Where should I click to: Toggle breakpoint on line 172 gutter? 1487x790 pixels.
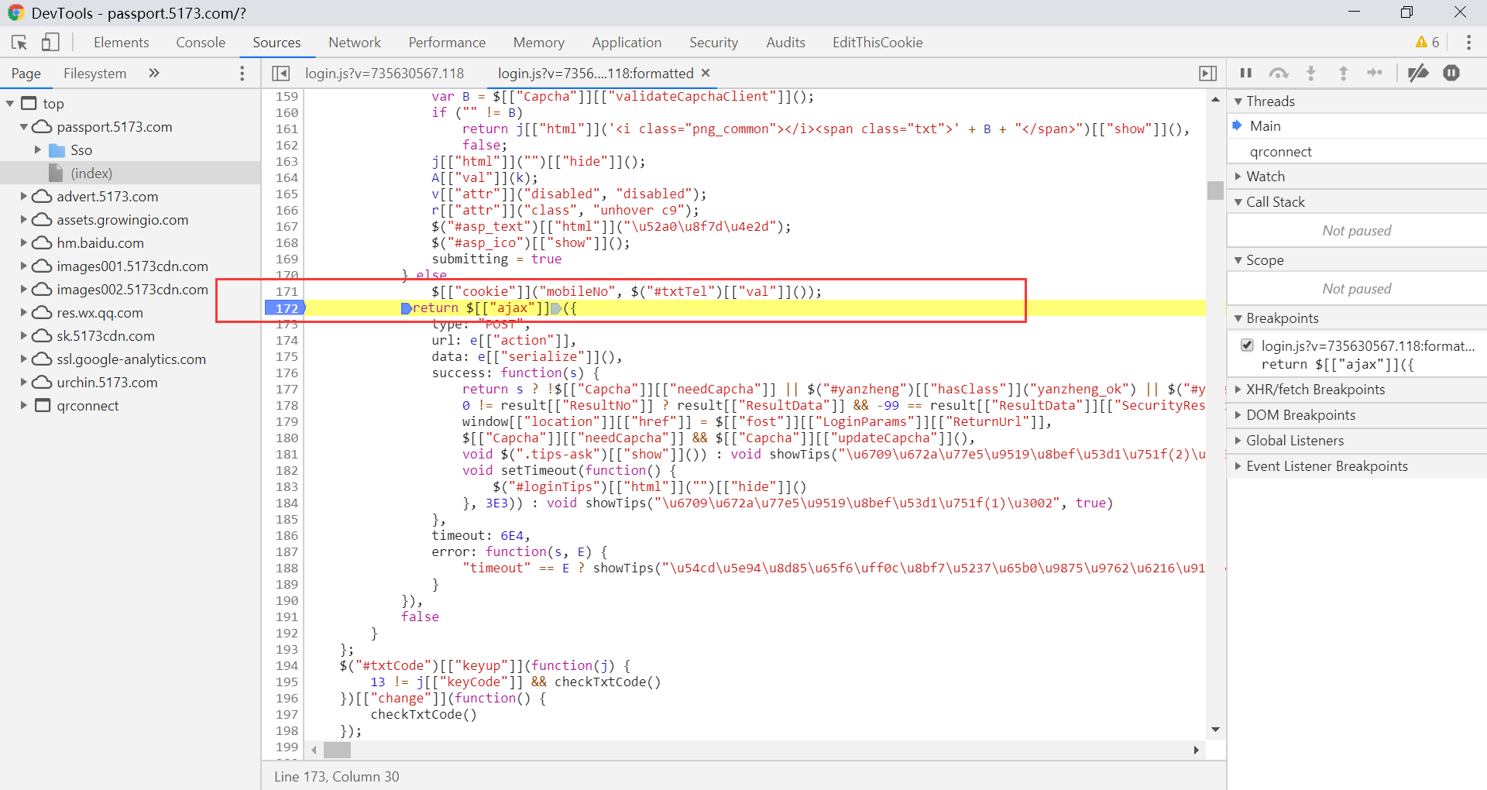[x=286, y=308]
